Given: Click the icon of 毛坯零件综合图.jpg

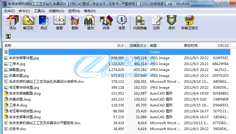Looking at the screenshot, I should 6,88.
